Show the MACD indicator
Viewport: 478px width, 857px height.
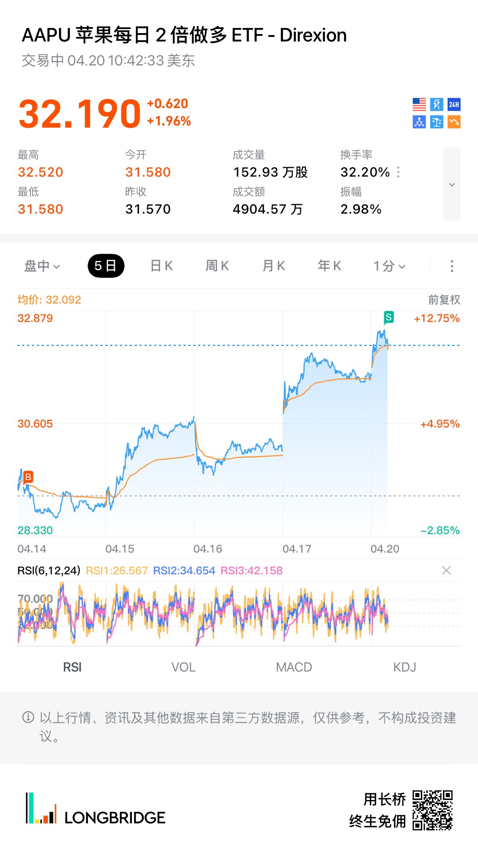click(x=294, y=667)
